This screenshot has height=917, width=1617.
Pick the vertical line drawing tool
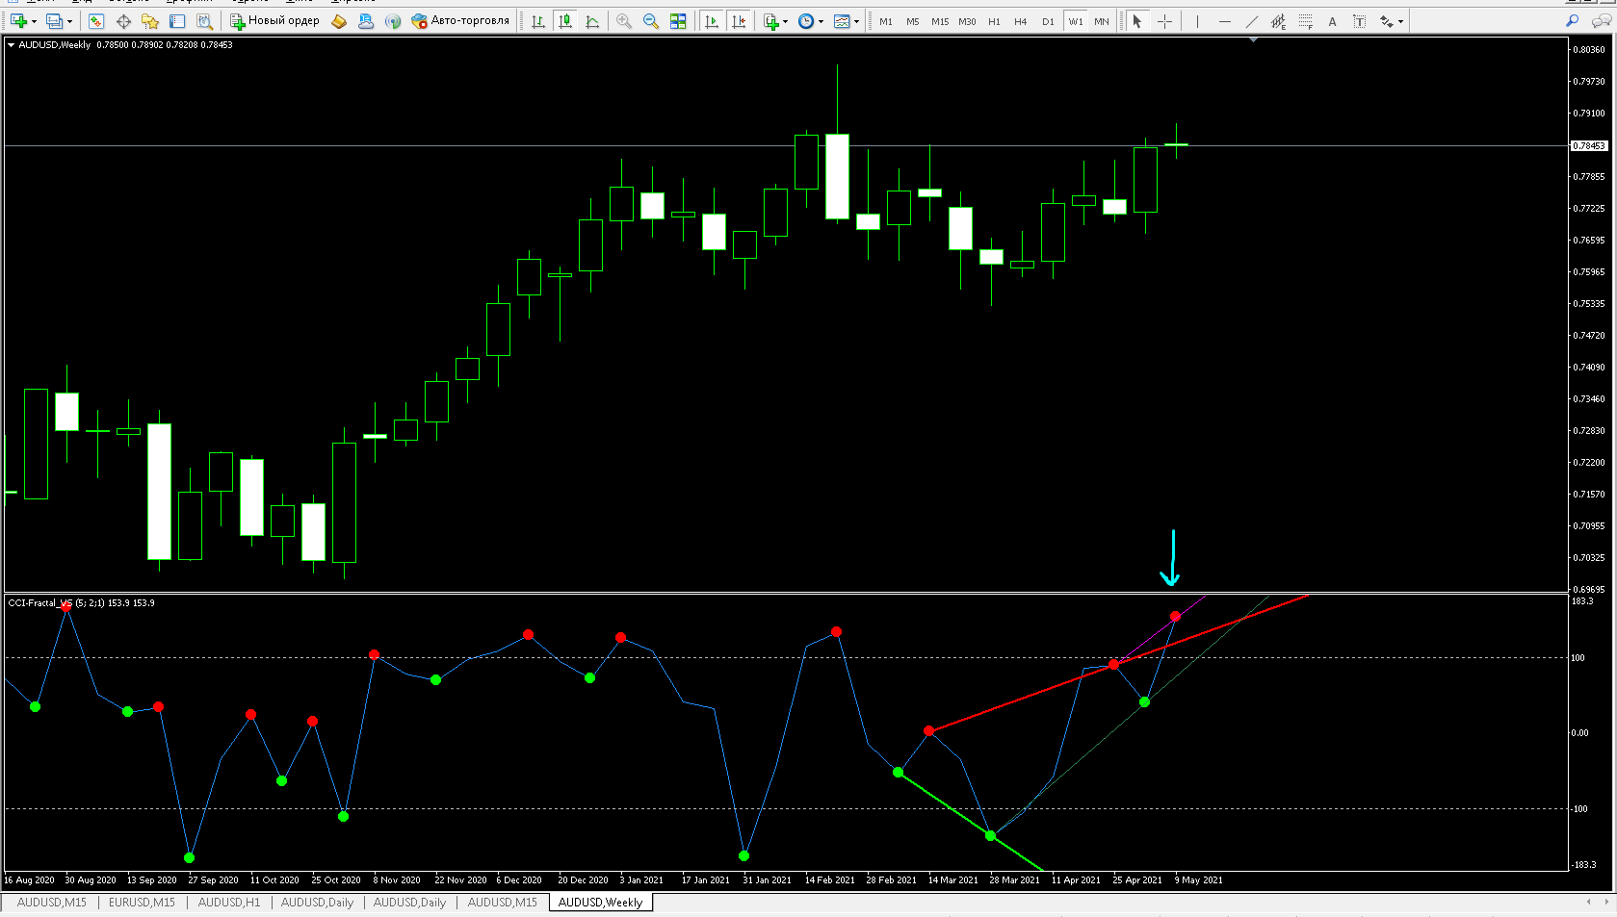click(1197, 21)
